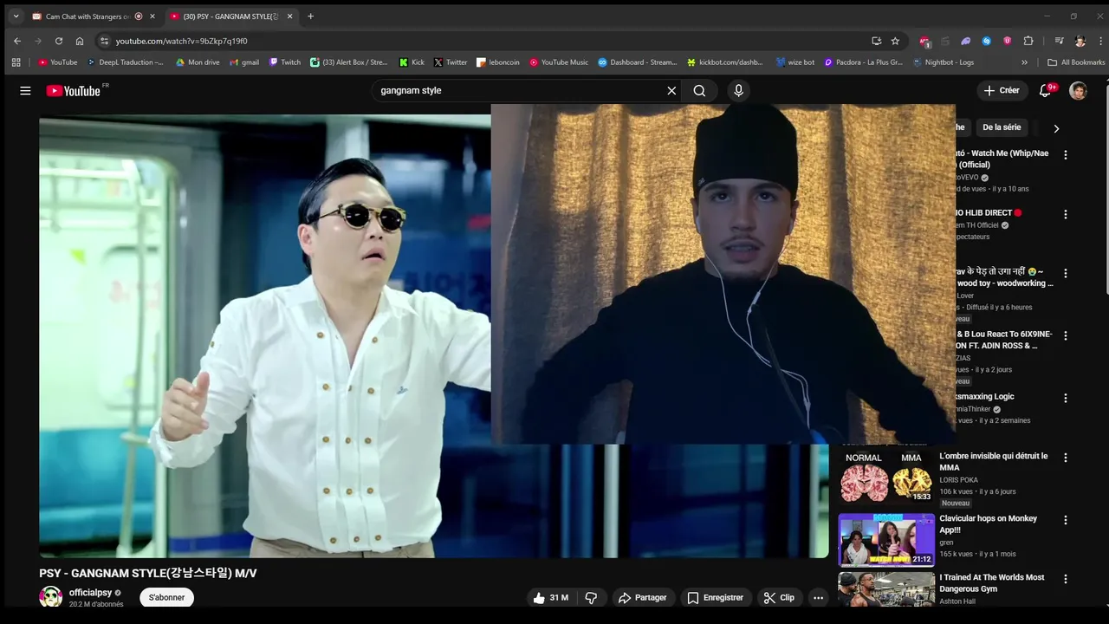Open the media control icon in the toolbar

tap(1059, 41)
